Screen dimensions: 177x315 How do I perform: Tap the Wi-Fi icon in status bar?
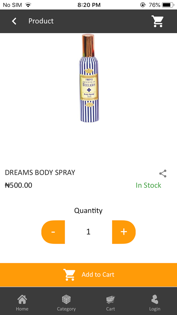tap(28, 5)
